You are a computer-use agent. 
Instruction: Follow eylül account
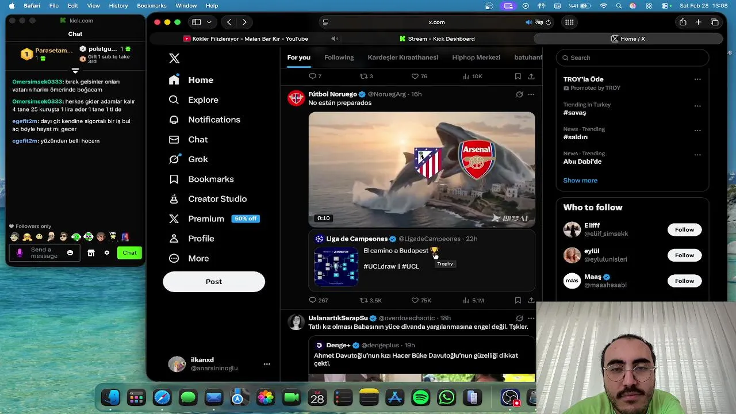(684, 255)
